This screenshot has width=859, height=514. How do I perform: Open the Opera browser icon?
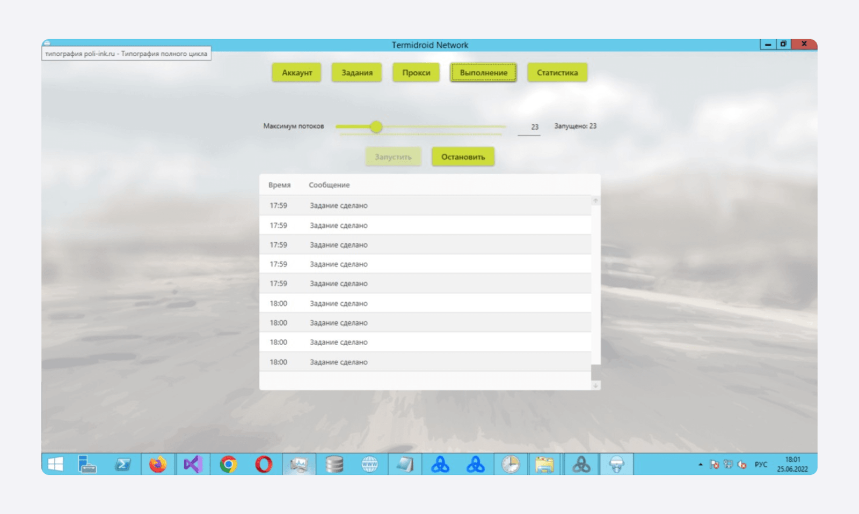(264, 464)
